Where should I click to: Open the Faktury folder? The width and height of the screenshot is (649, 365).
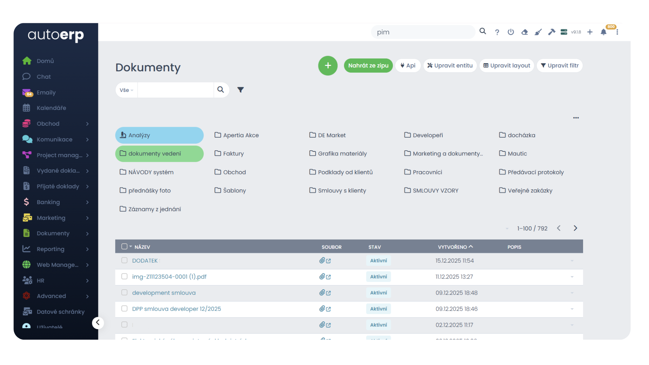[233, 154]
